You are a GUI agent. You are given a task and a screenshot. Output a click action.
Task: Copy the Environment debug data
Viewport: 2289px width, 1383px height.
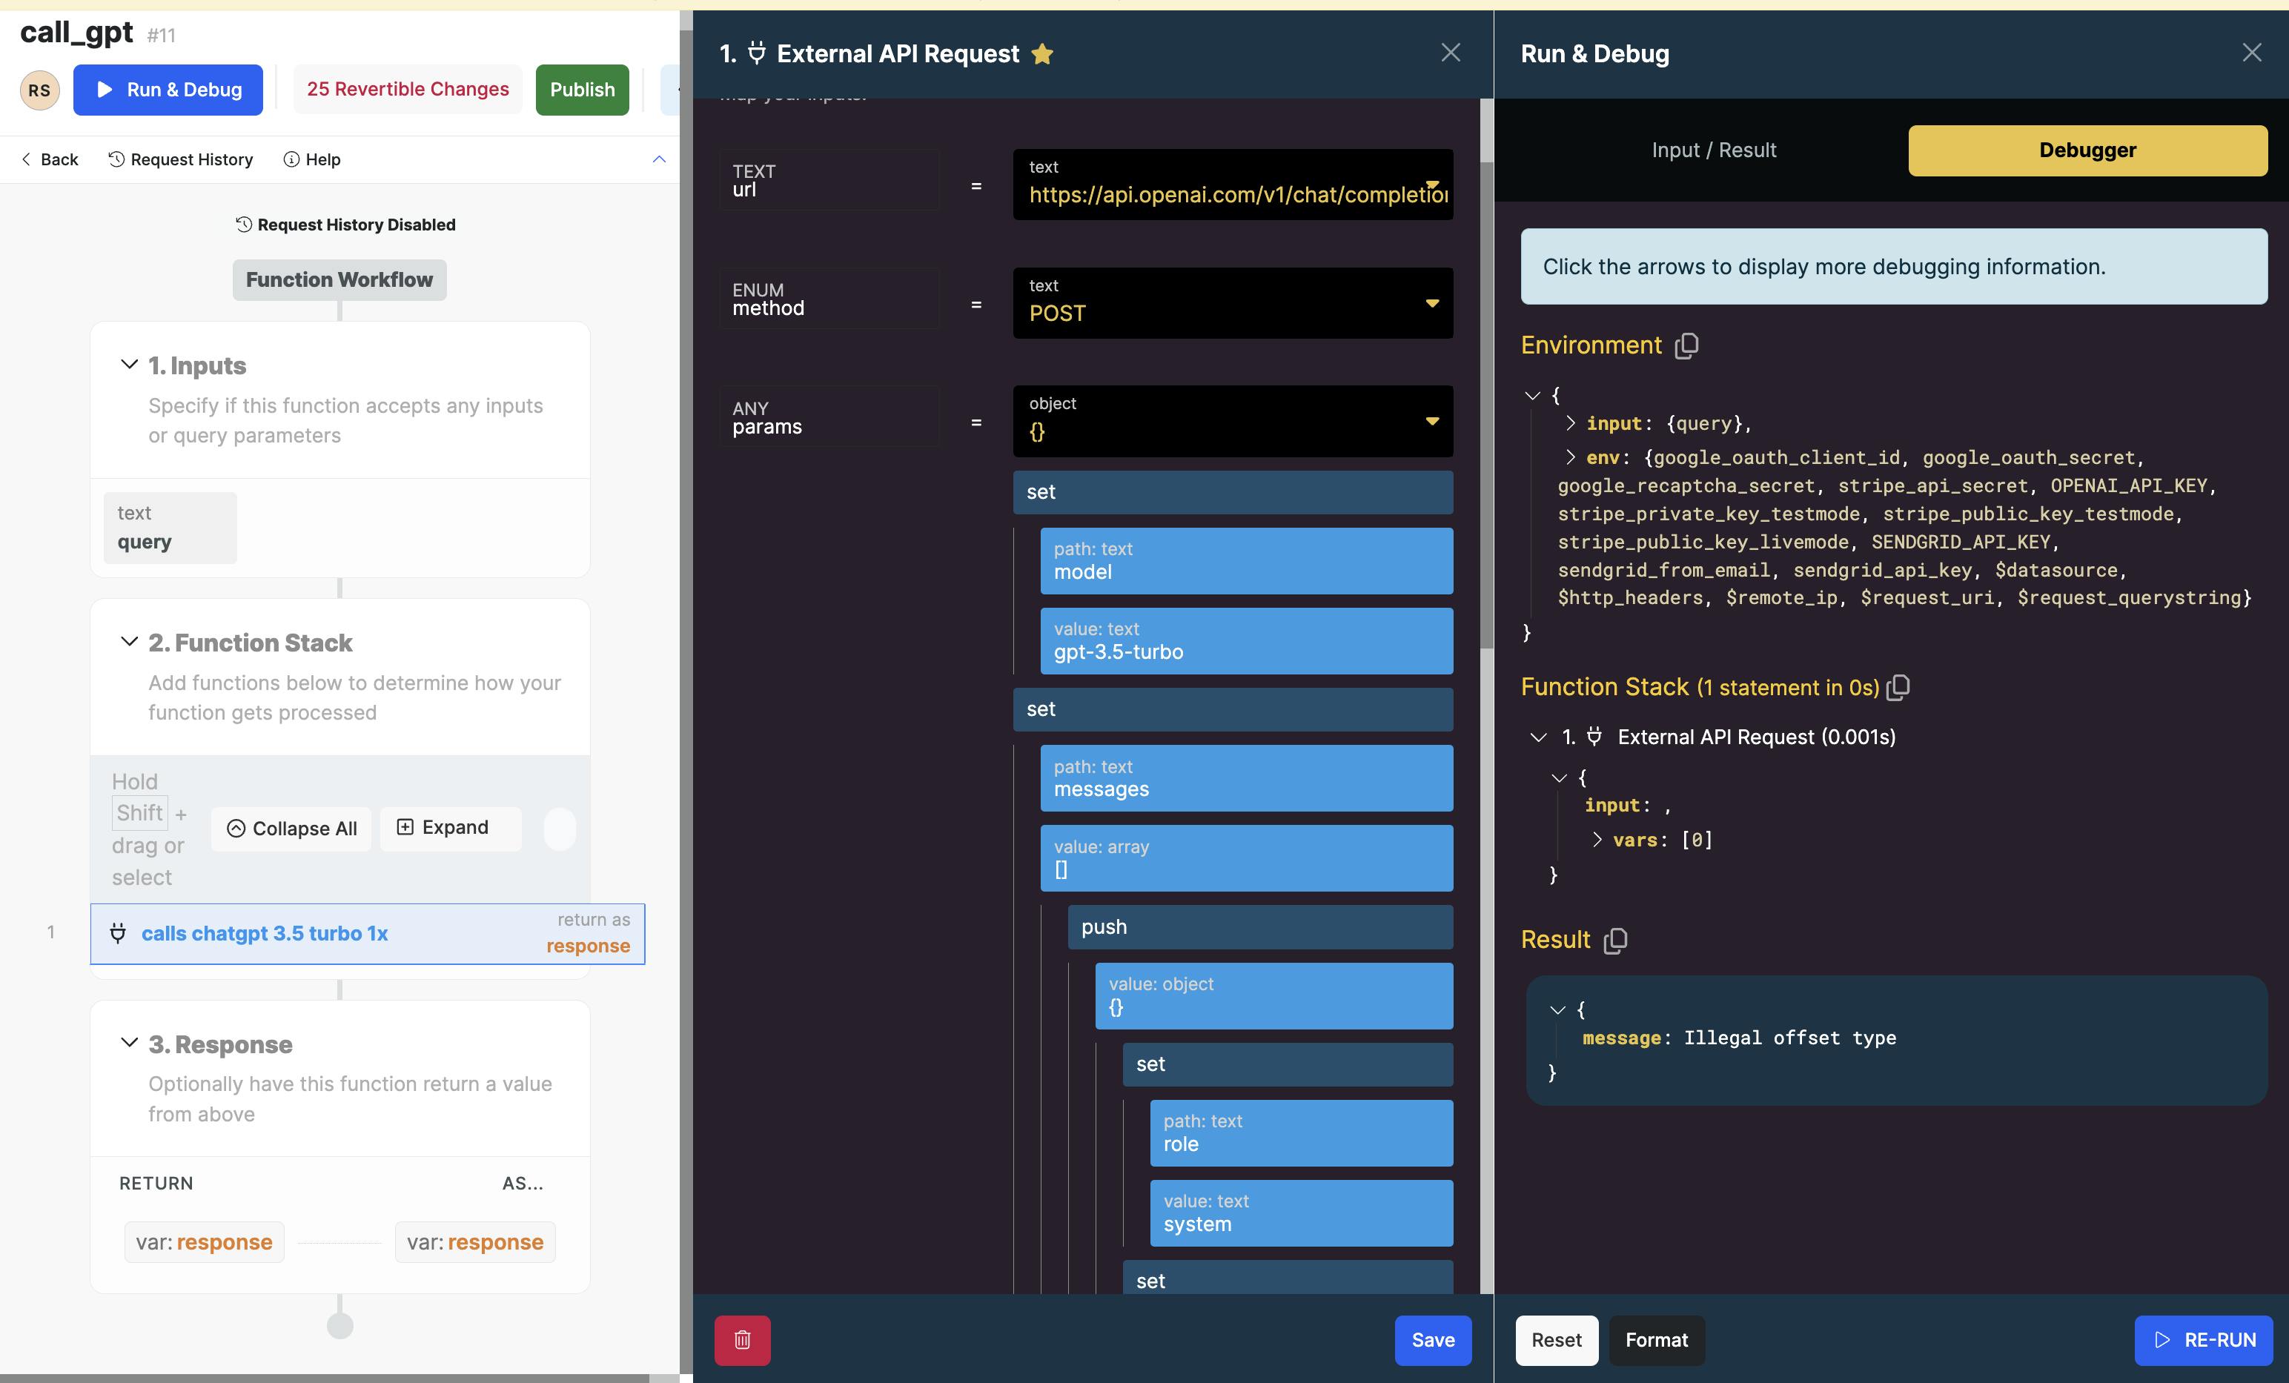(1686, 345)
